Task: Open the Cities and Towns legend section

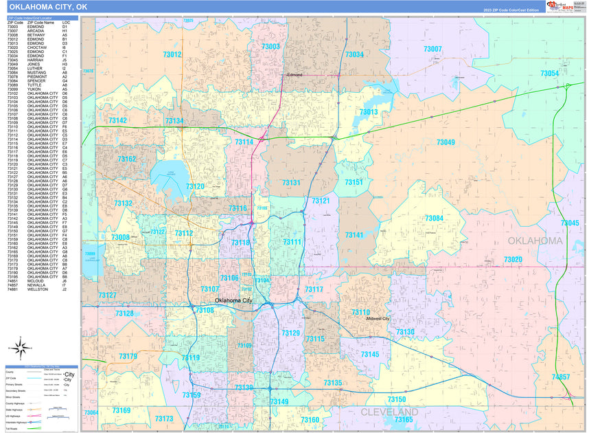Action: point(51,369)
